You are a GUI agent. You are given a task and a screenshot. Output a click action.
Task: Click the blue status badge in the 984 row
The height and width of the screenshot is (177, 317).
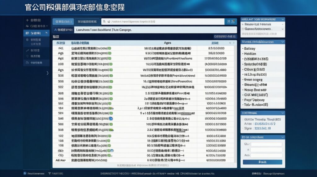point(111,118)
